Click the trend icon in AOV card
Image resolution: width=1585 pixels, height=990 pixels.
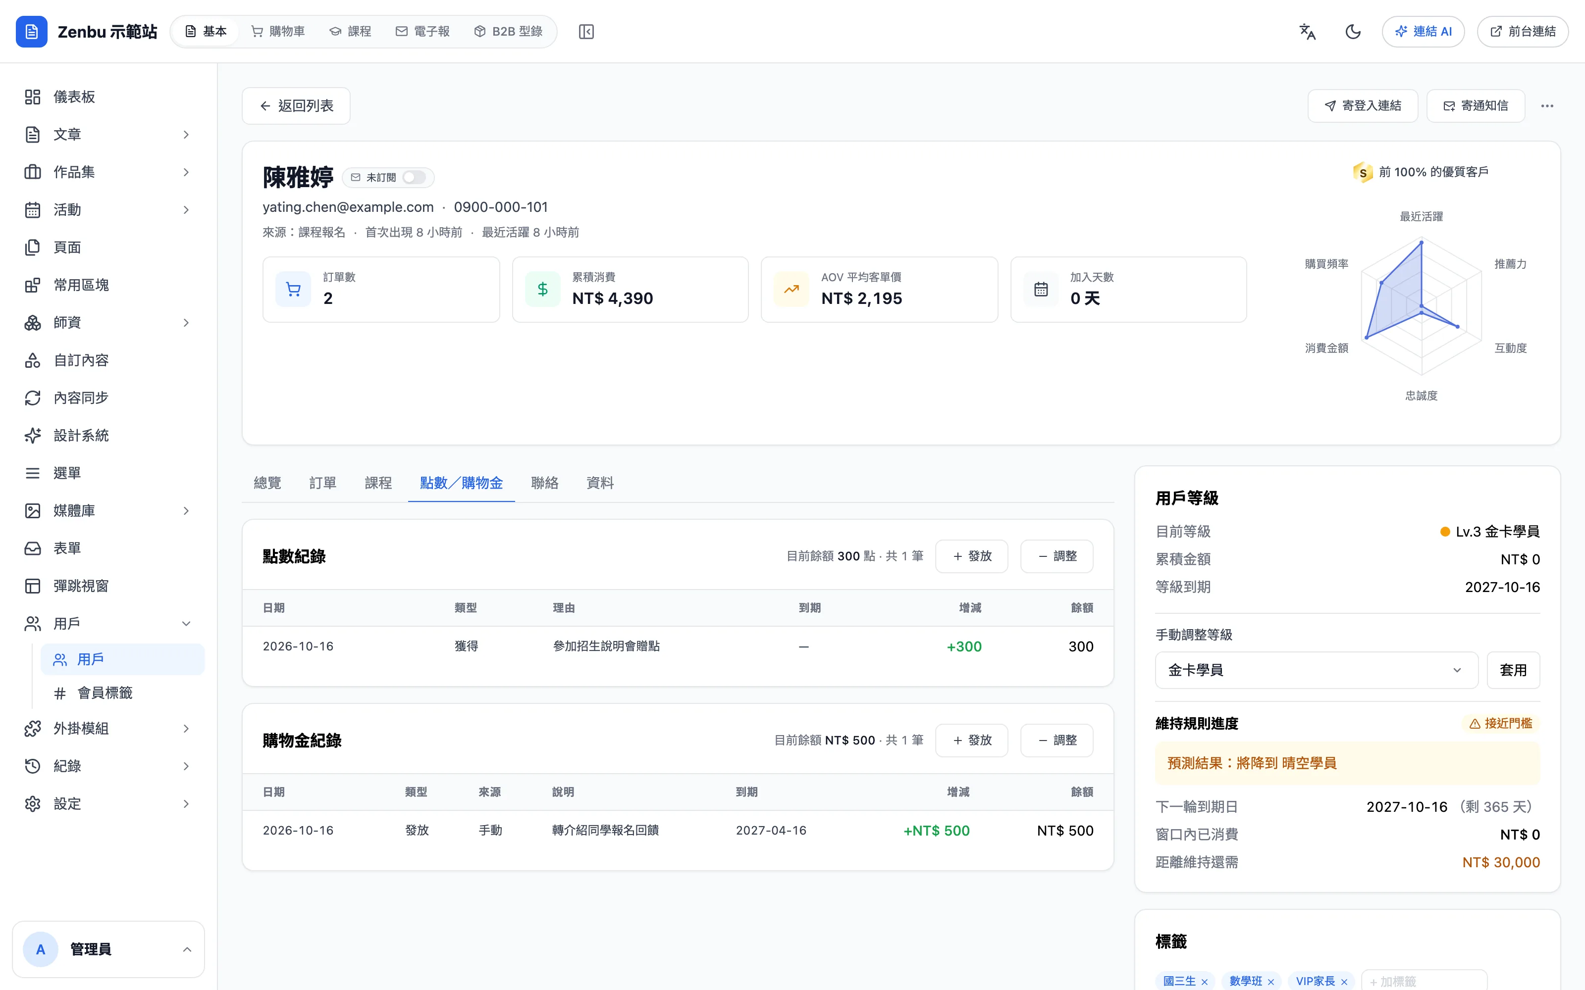(791, 290)
